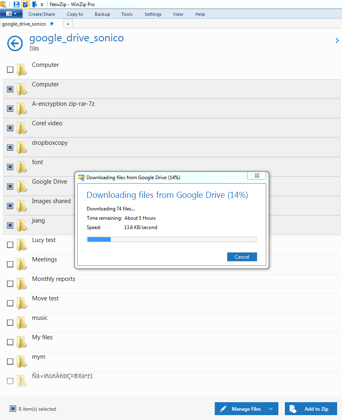Open the blue File menu dropdown button
The width and height of the screenshot is (342, 420).
[11, 14]
